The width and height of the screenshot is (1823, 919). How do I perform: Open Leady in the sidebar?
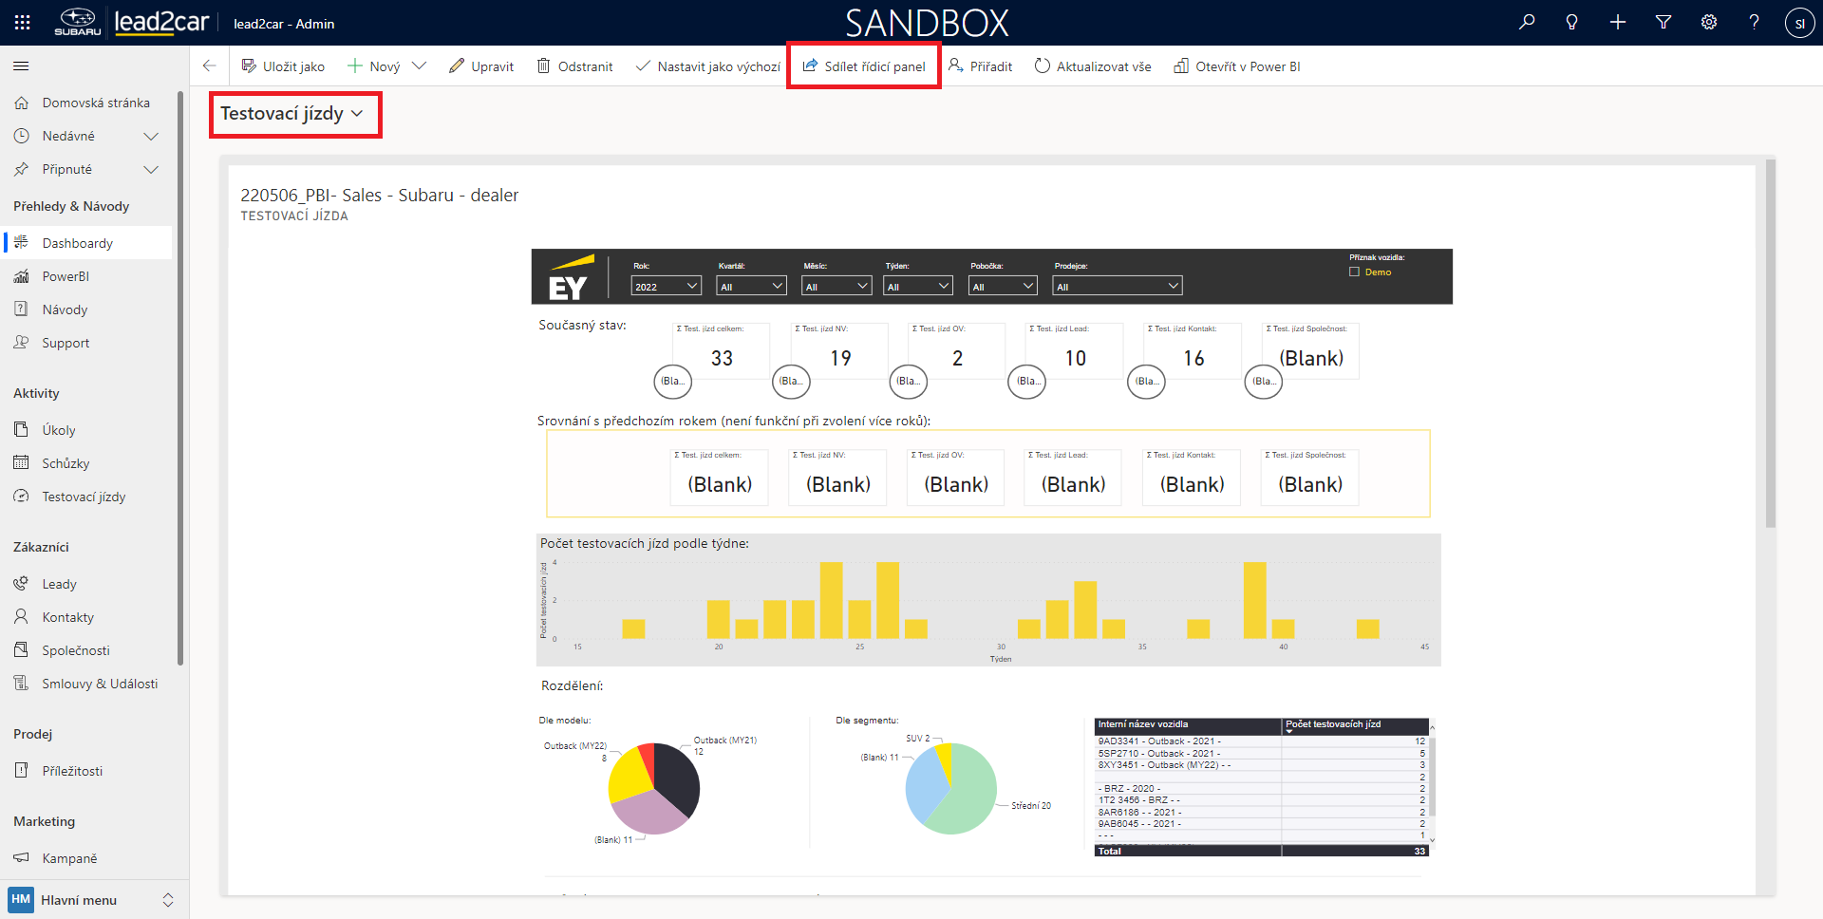(x=59, y=584)
